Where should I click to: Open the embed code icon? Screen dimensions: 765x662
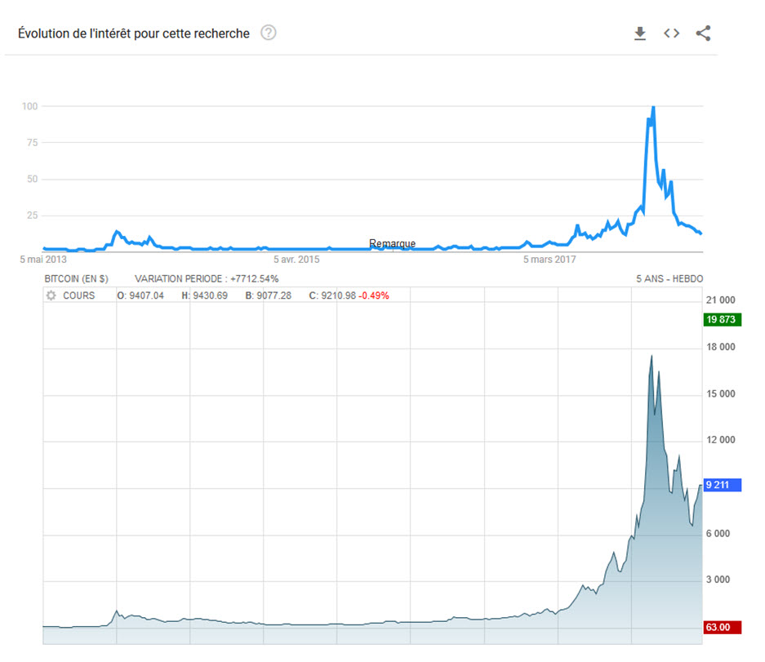tap(672, 33)
